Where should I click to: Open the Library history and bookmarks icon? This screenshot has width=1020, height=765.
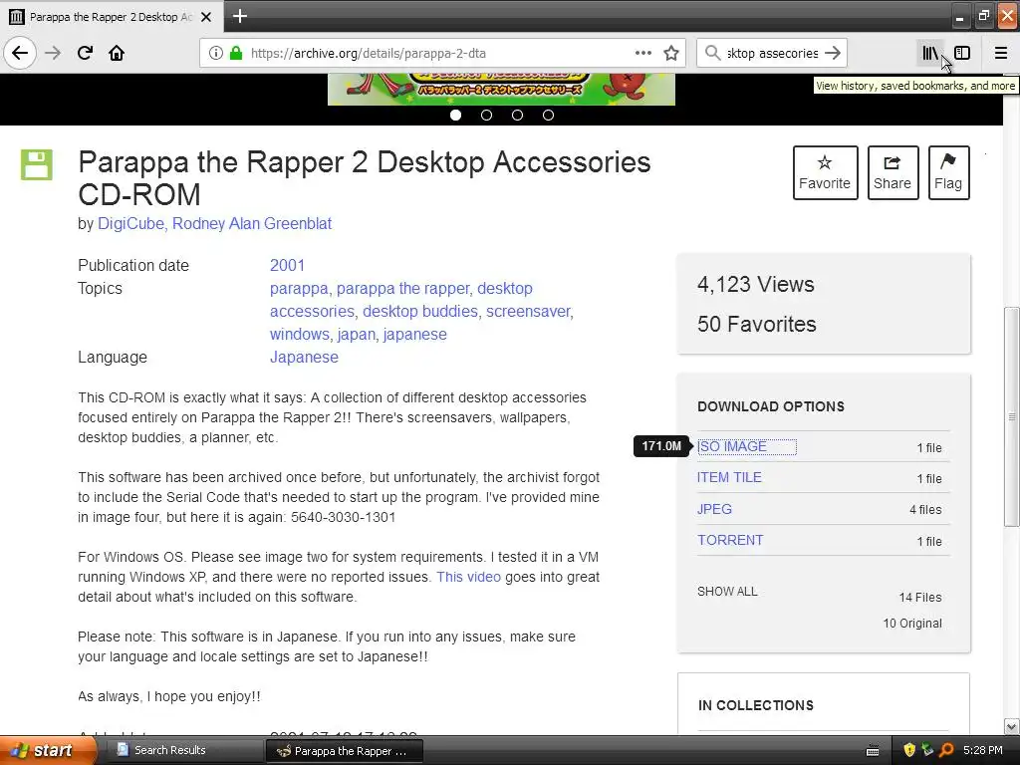(930, 53)
